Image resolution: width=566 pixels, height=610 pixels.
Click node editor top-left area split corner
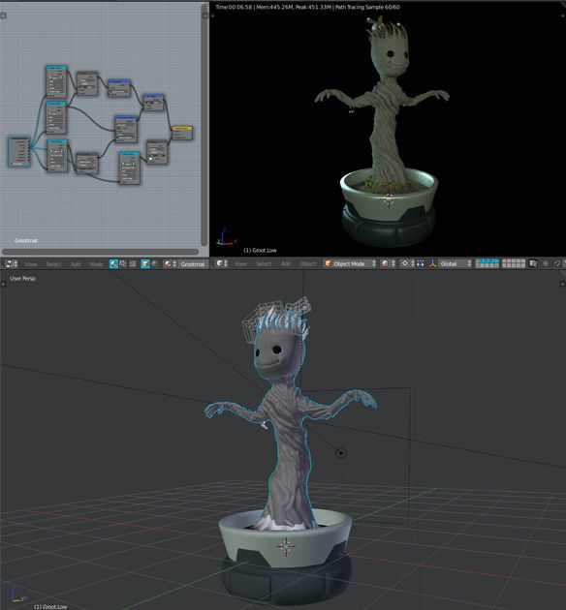(3, 15)
